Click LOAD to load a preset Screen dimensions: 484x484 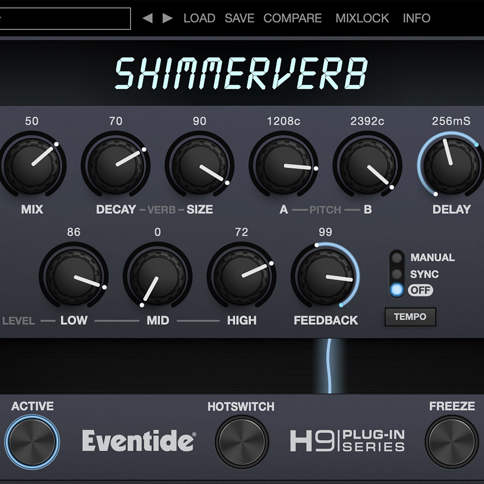pos(199,18)
